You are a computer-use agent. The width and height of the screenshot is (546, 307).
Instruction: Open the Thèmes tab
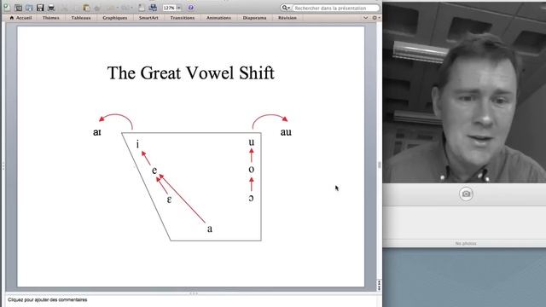click(x=51, y=18)
